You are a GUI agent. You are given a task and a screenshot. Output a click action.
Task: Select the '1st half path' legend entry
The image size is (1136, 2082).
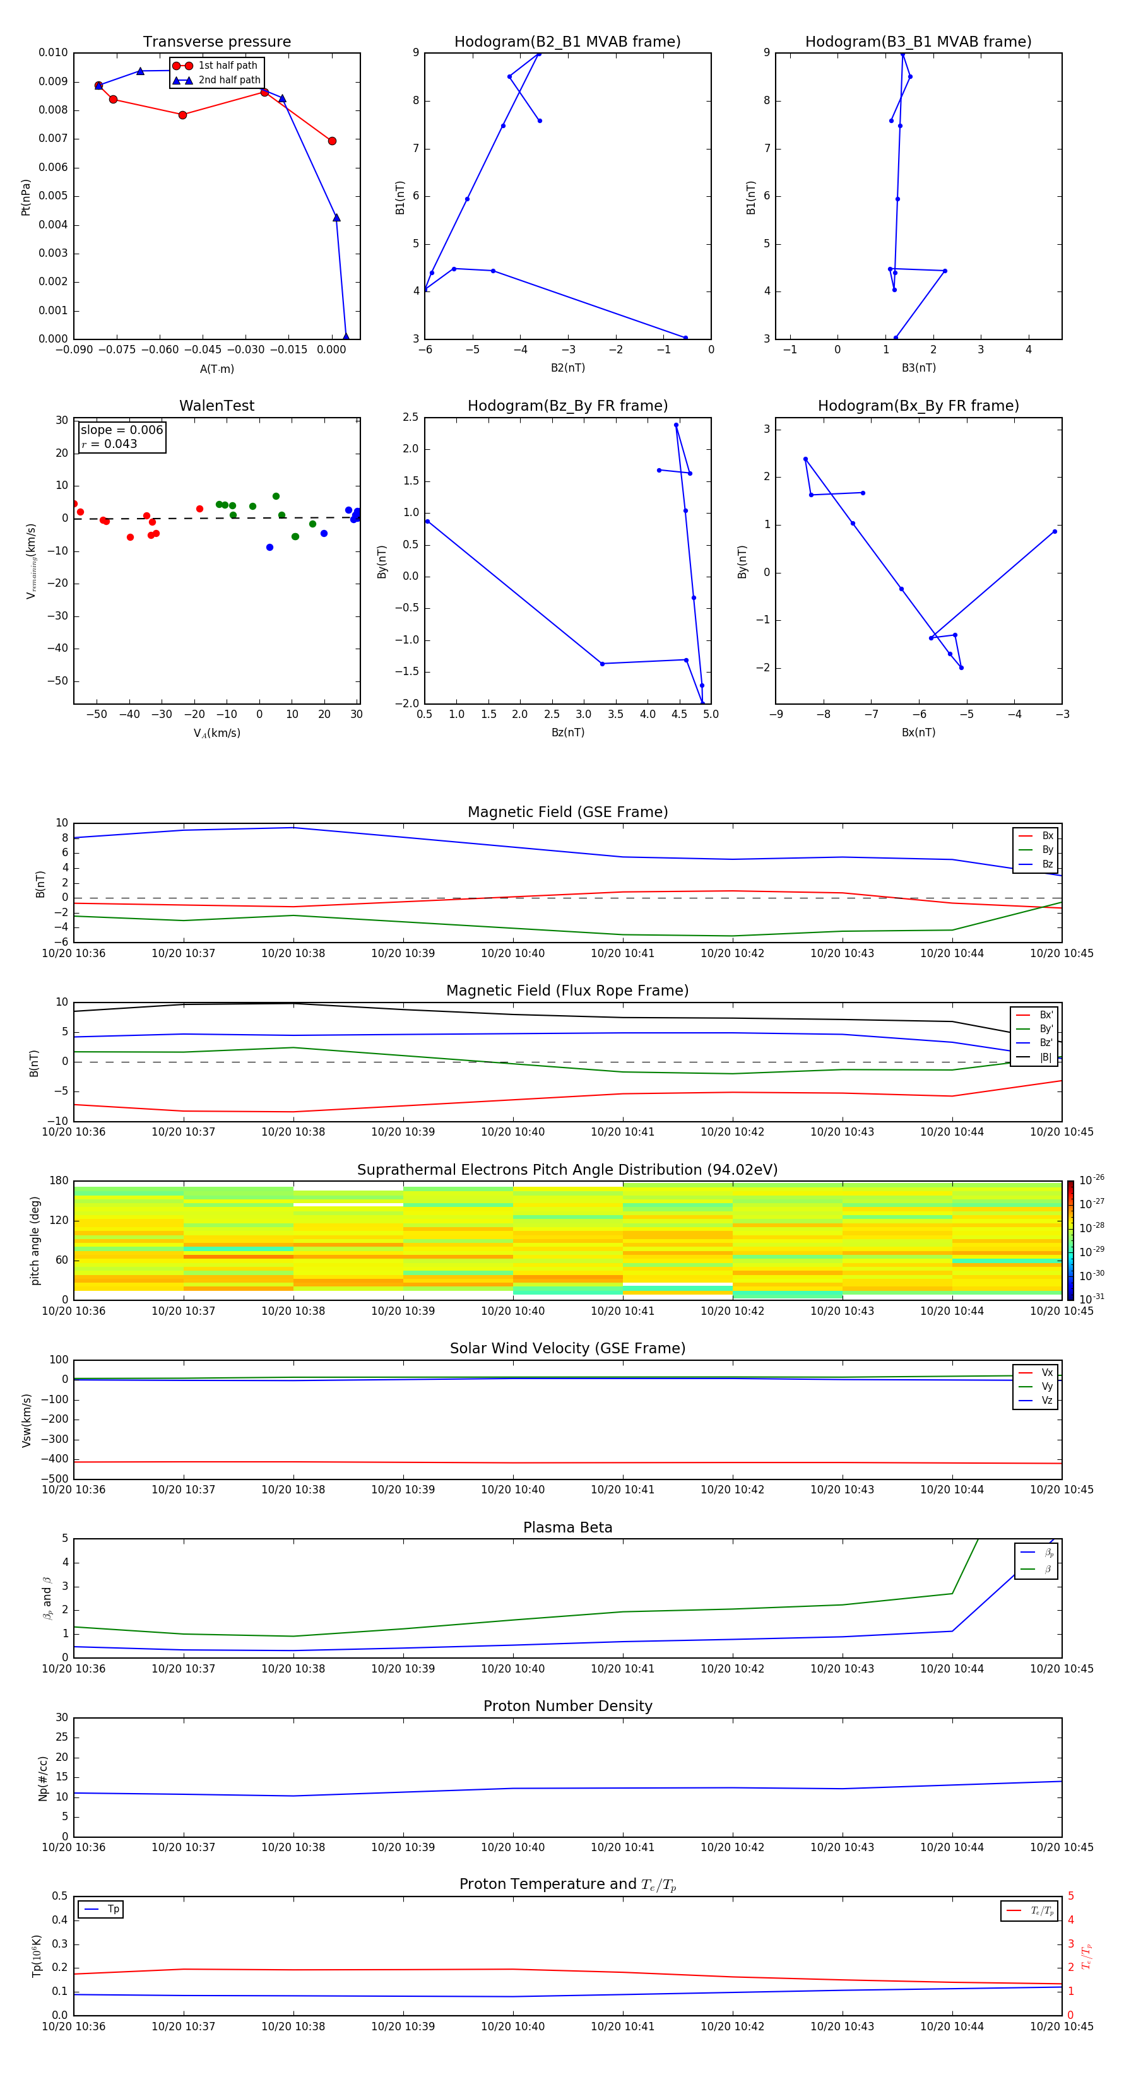click(x=216, y=66)
